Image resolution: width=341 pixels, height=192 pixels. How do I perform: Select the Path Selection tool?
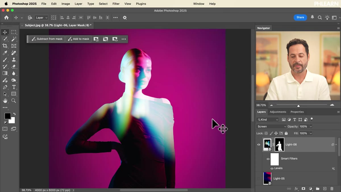pyautogui.click(x=5, y=94)
